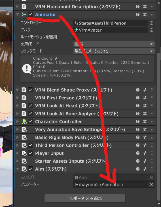Open help for VRM Humanoid Description
This screenshot has height=207, width=161.
138,6
